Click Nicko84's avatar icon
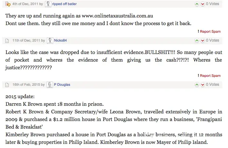This screenshot has width=228, height=148. (x=50, y=41)
